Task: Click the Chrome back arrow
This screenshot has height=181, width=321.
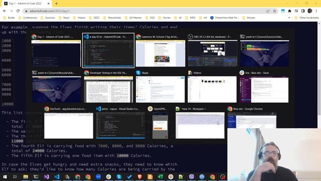Action: [x=5, y=11]
